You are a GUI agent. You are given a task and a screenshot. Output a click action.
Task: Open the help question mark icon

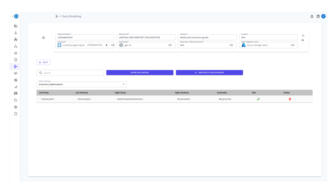pos(318,16)
